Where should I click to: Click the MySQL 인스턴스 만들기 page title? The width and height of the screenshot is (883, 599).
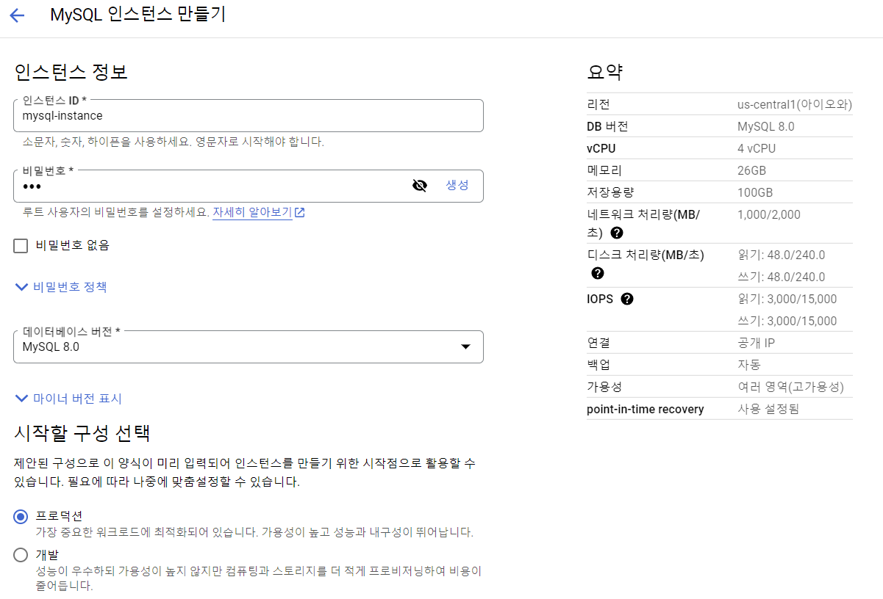tap(137, 15)
